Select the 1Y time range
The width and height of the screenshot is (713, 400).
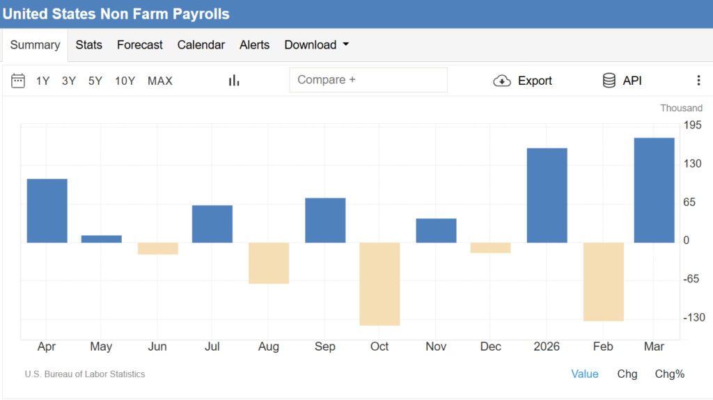42,81
